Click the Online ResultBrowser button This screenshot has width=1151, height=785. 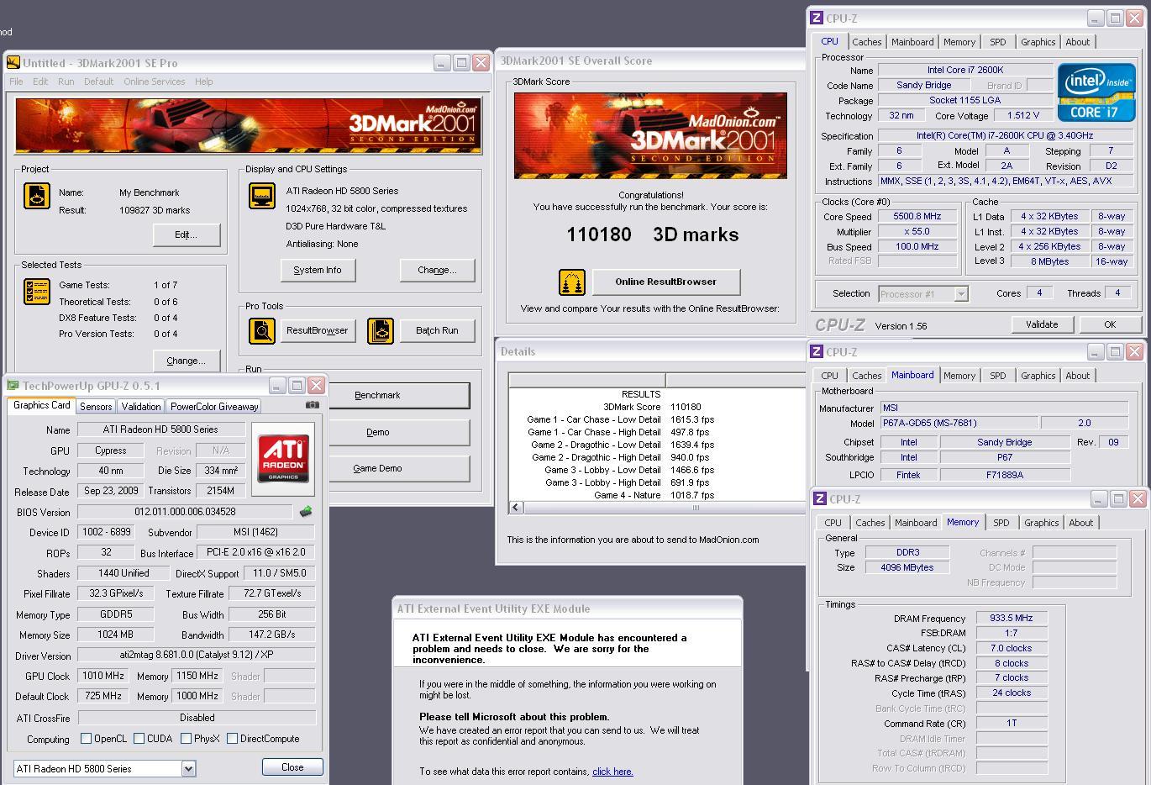666,282
